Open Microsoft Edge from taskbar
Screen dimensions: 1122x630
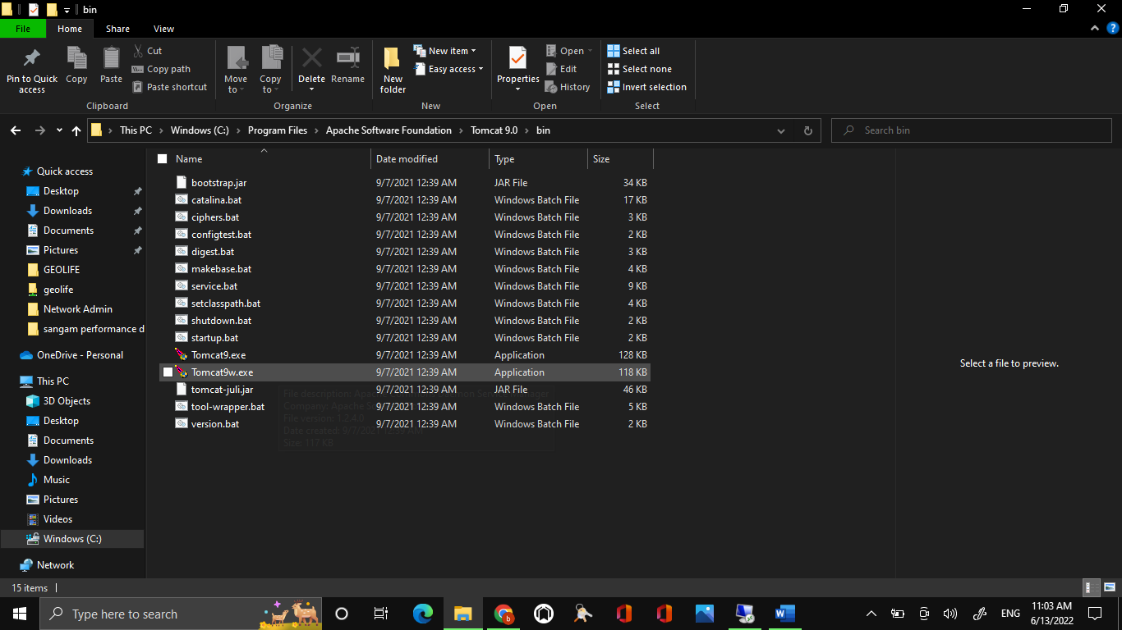pos(423,614)
